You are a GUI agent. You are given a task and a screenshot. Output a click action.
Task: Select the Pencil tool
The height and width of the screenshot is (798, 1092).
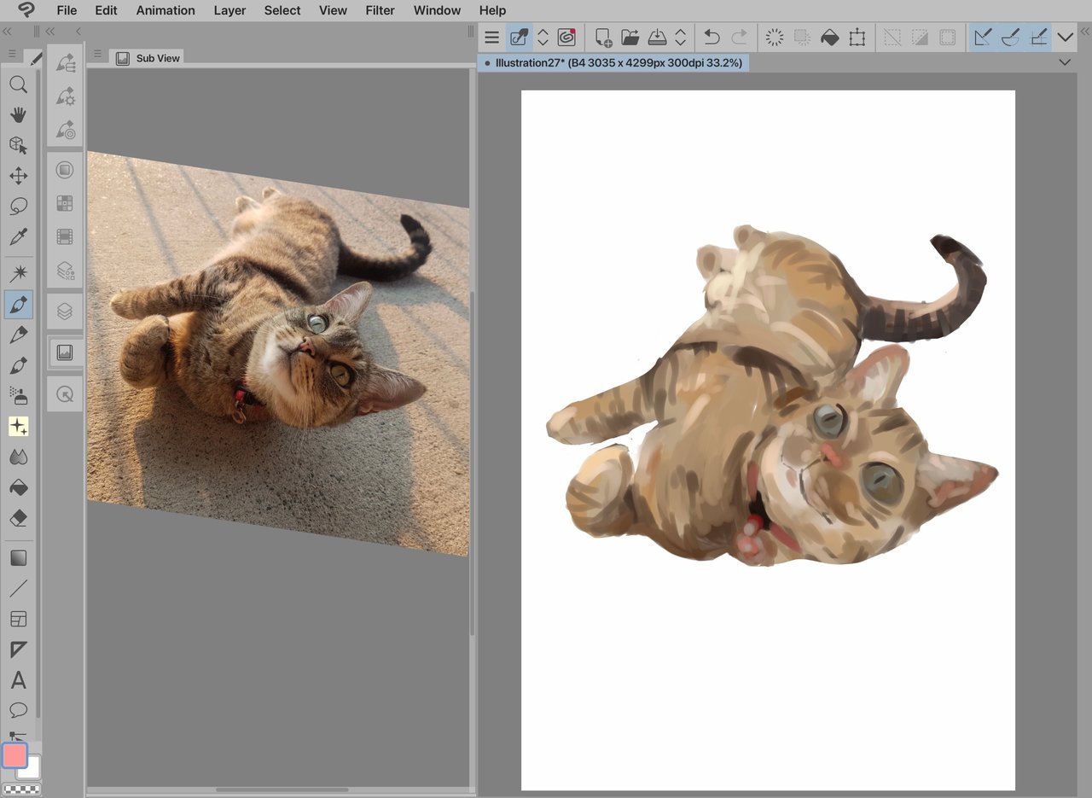[x=18, y=335]
